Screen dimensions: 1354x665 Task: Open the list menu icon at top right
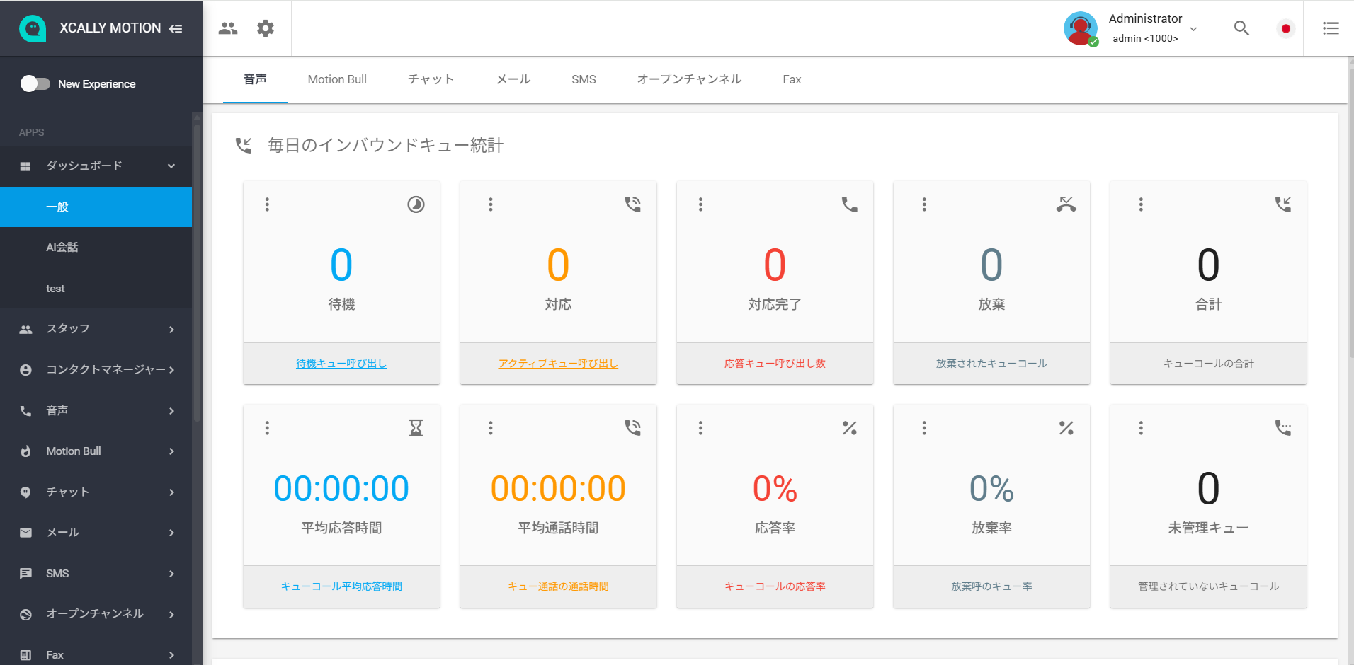(1331, 28)
